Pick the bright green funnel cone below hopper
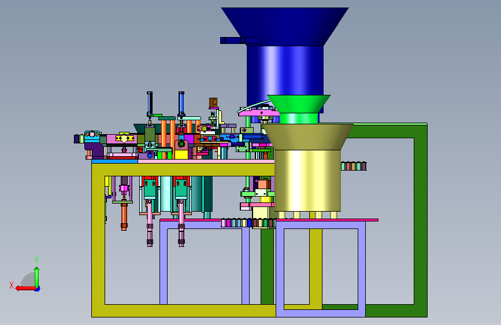 coord(298,104)
